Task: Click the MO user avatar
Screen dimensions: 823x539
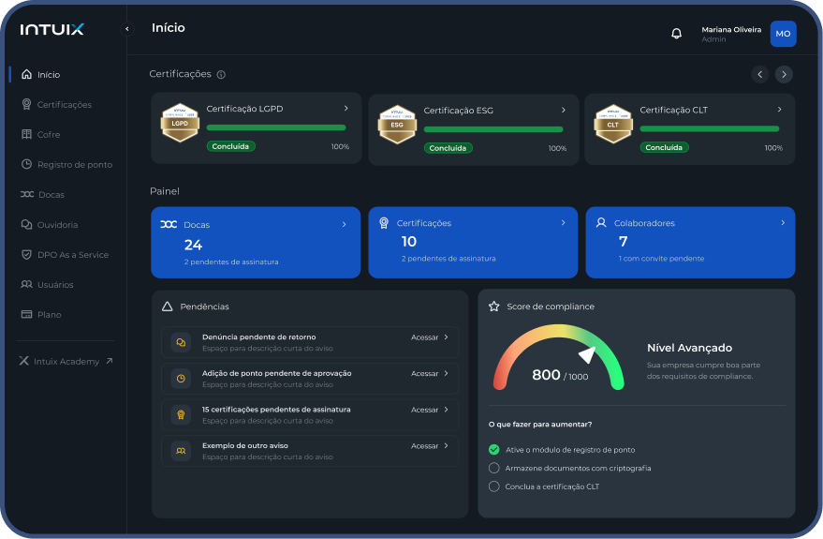Action: tap(783, 34)
